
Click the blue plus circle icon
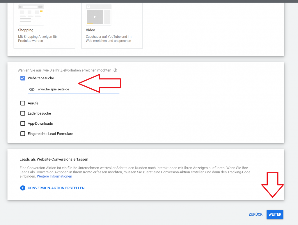click(23, 188)
